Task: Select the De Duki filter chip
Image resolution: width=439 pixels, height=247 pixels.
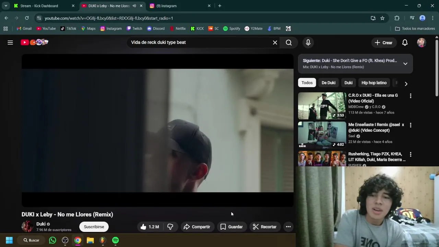Action: click(x=329, y=83)
